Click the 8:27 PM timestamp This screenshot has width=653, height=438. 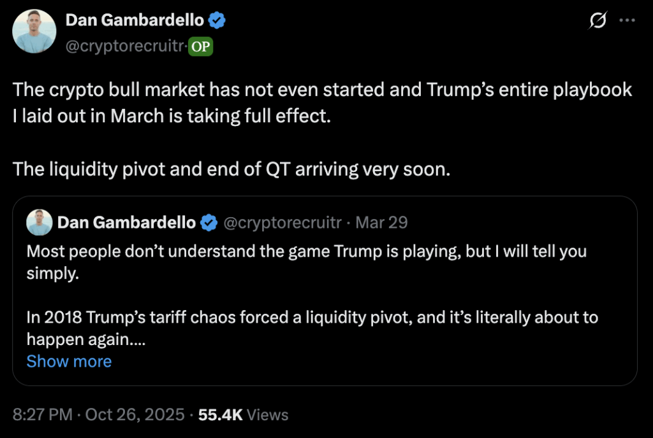tap(43, 415)
